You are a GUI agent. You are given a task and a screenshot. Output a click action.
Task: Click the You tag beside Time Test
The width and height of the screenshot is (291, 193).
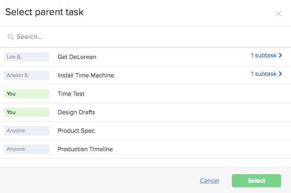(27, 94)
